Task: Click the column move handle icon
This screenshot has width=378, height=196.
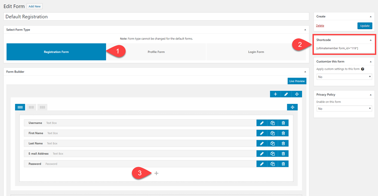Action: click(x=293, y=107)
